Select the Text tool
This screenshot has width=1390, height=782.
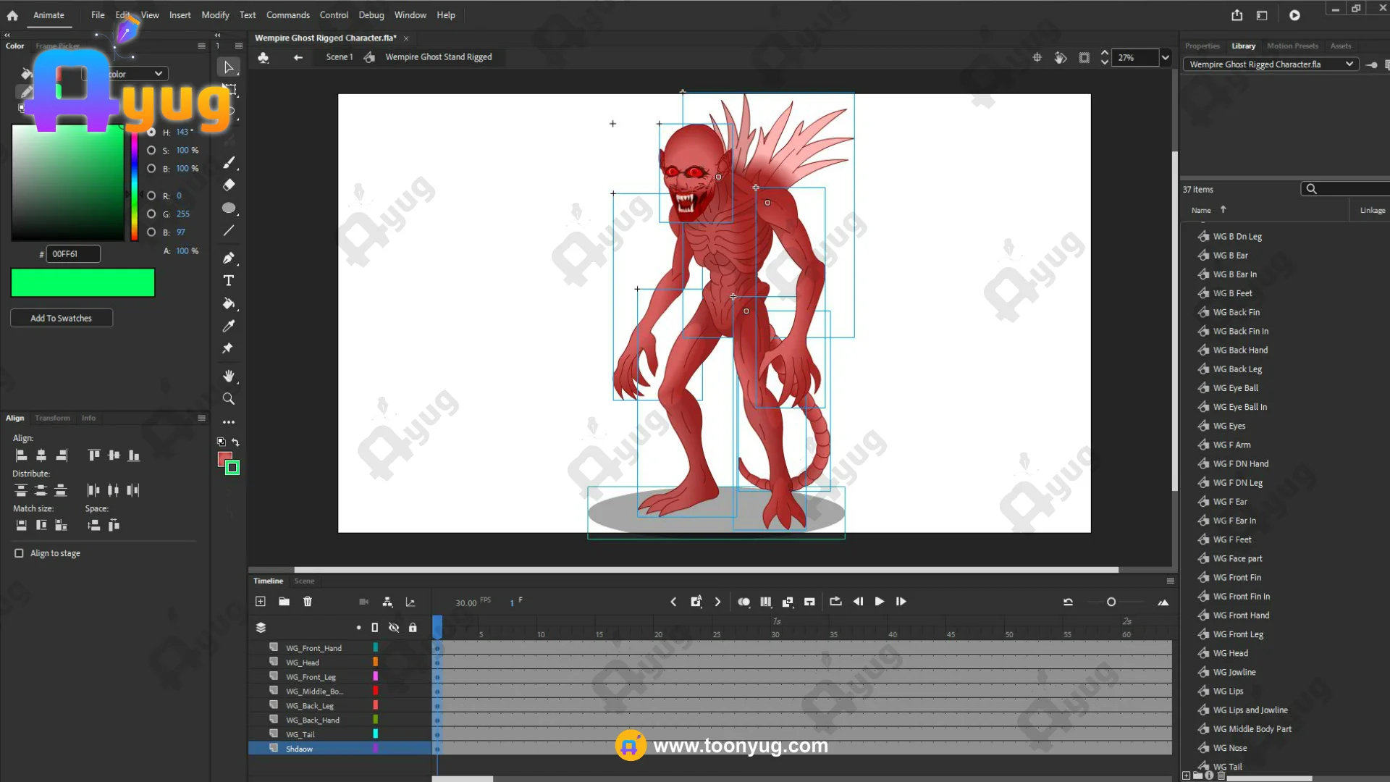point(229,281)
